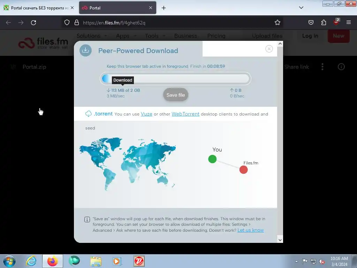The image size is (357, 268).
Task: Open the Firefox application menu
Action: (x=349, y=22)
